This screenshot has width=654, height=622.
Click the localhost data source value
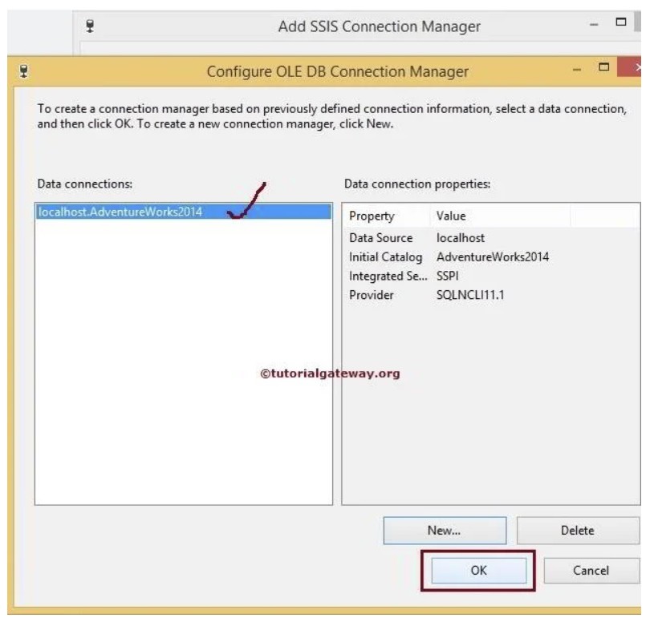(461, 238)
